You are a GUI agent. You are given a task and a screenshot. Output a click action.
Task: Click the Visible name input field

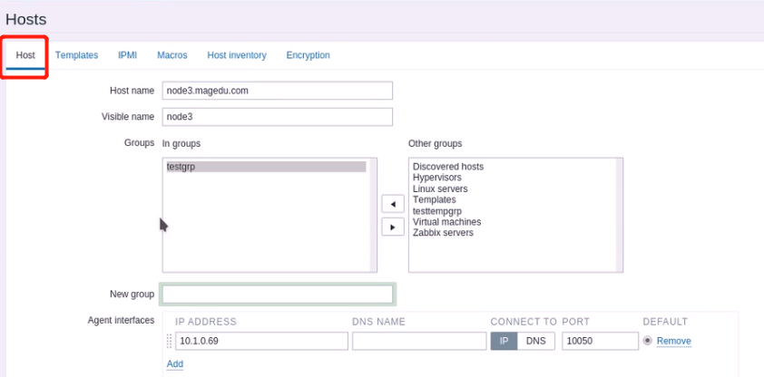click(278, 117)
